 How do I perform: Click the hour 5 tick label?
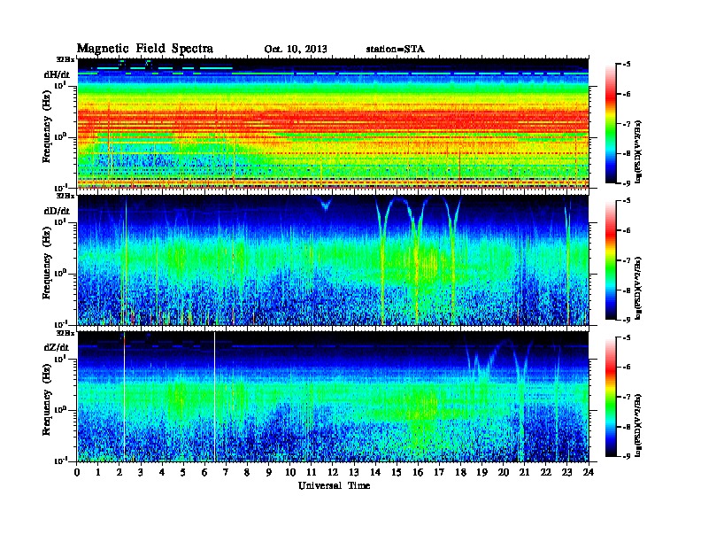point(183,472)
